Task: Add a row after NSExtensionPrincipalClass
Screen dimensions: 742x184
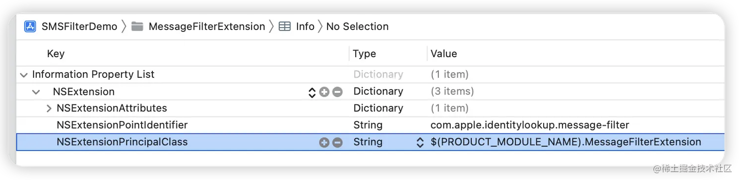Action: [x=324, y=143]
